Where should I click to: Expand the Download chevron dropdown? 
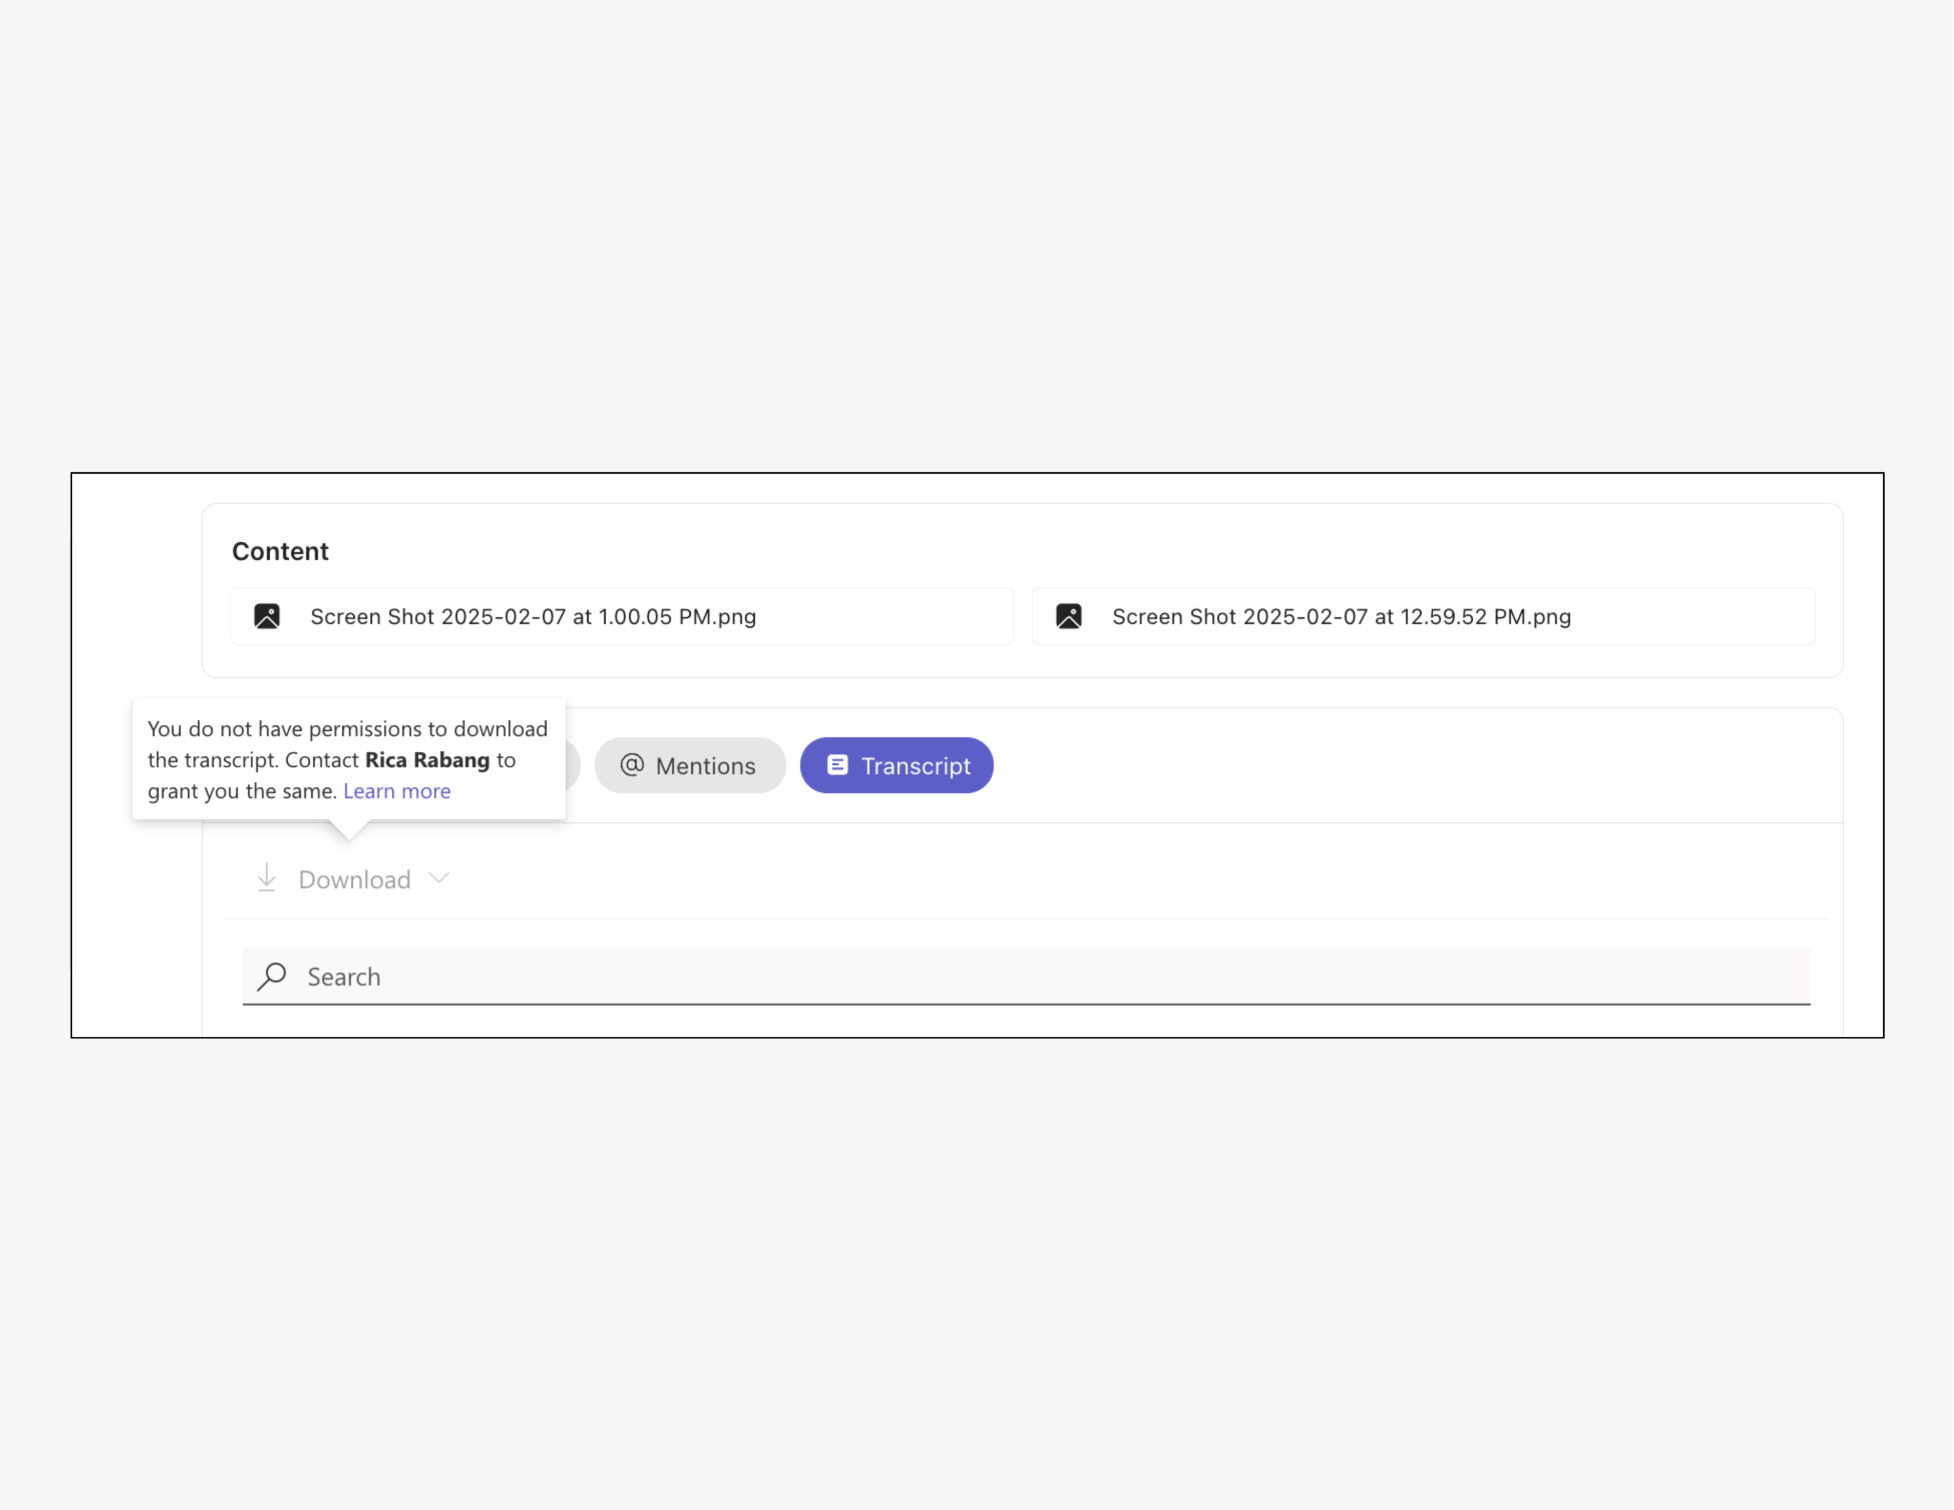438,877
